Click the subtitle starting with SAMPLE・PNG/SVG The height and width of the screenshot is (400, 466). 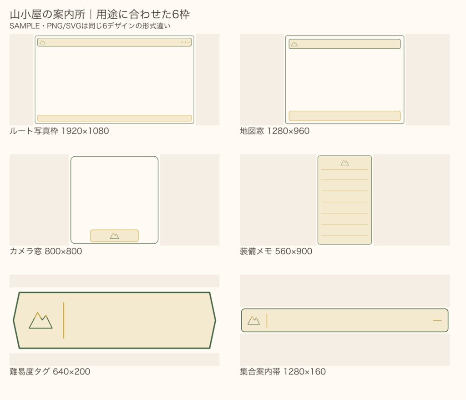(x=90, y=26)
